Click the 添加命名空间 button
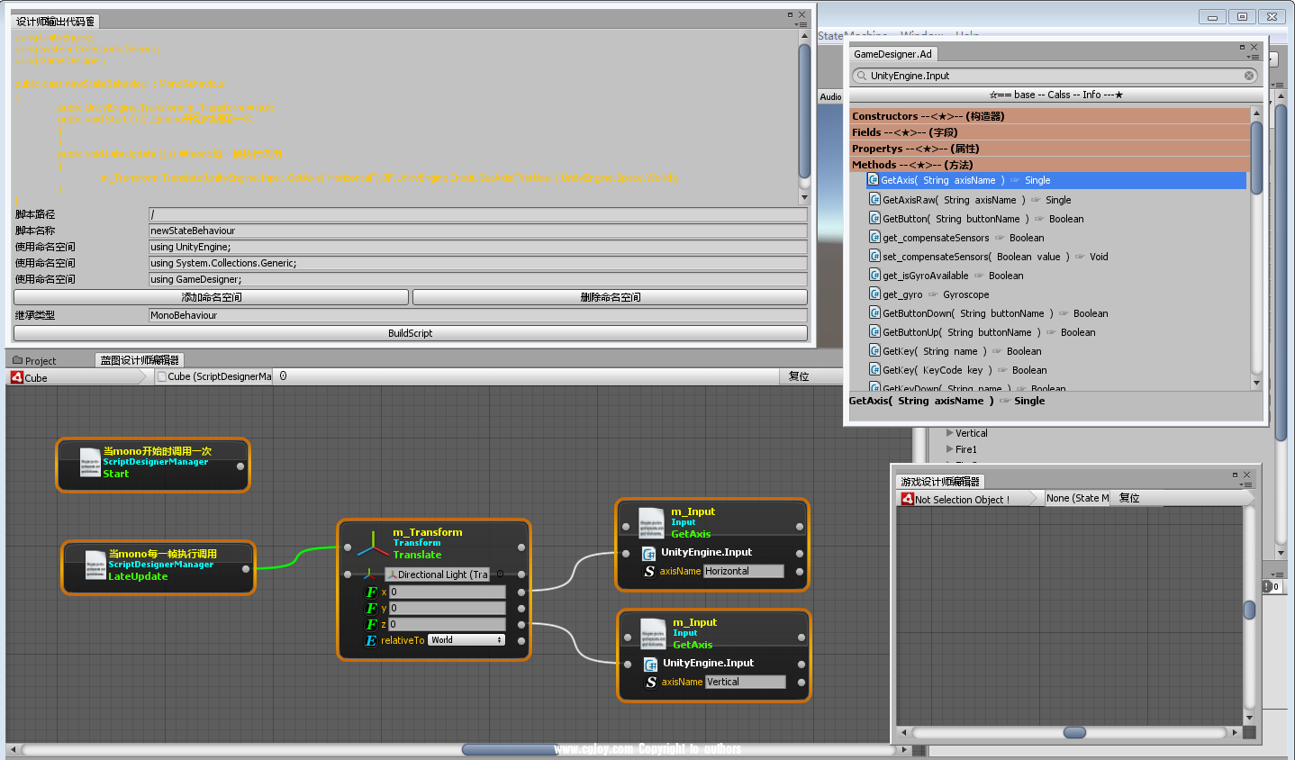This screenshot has width=1295, height=760. (212, 297)
